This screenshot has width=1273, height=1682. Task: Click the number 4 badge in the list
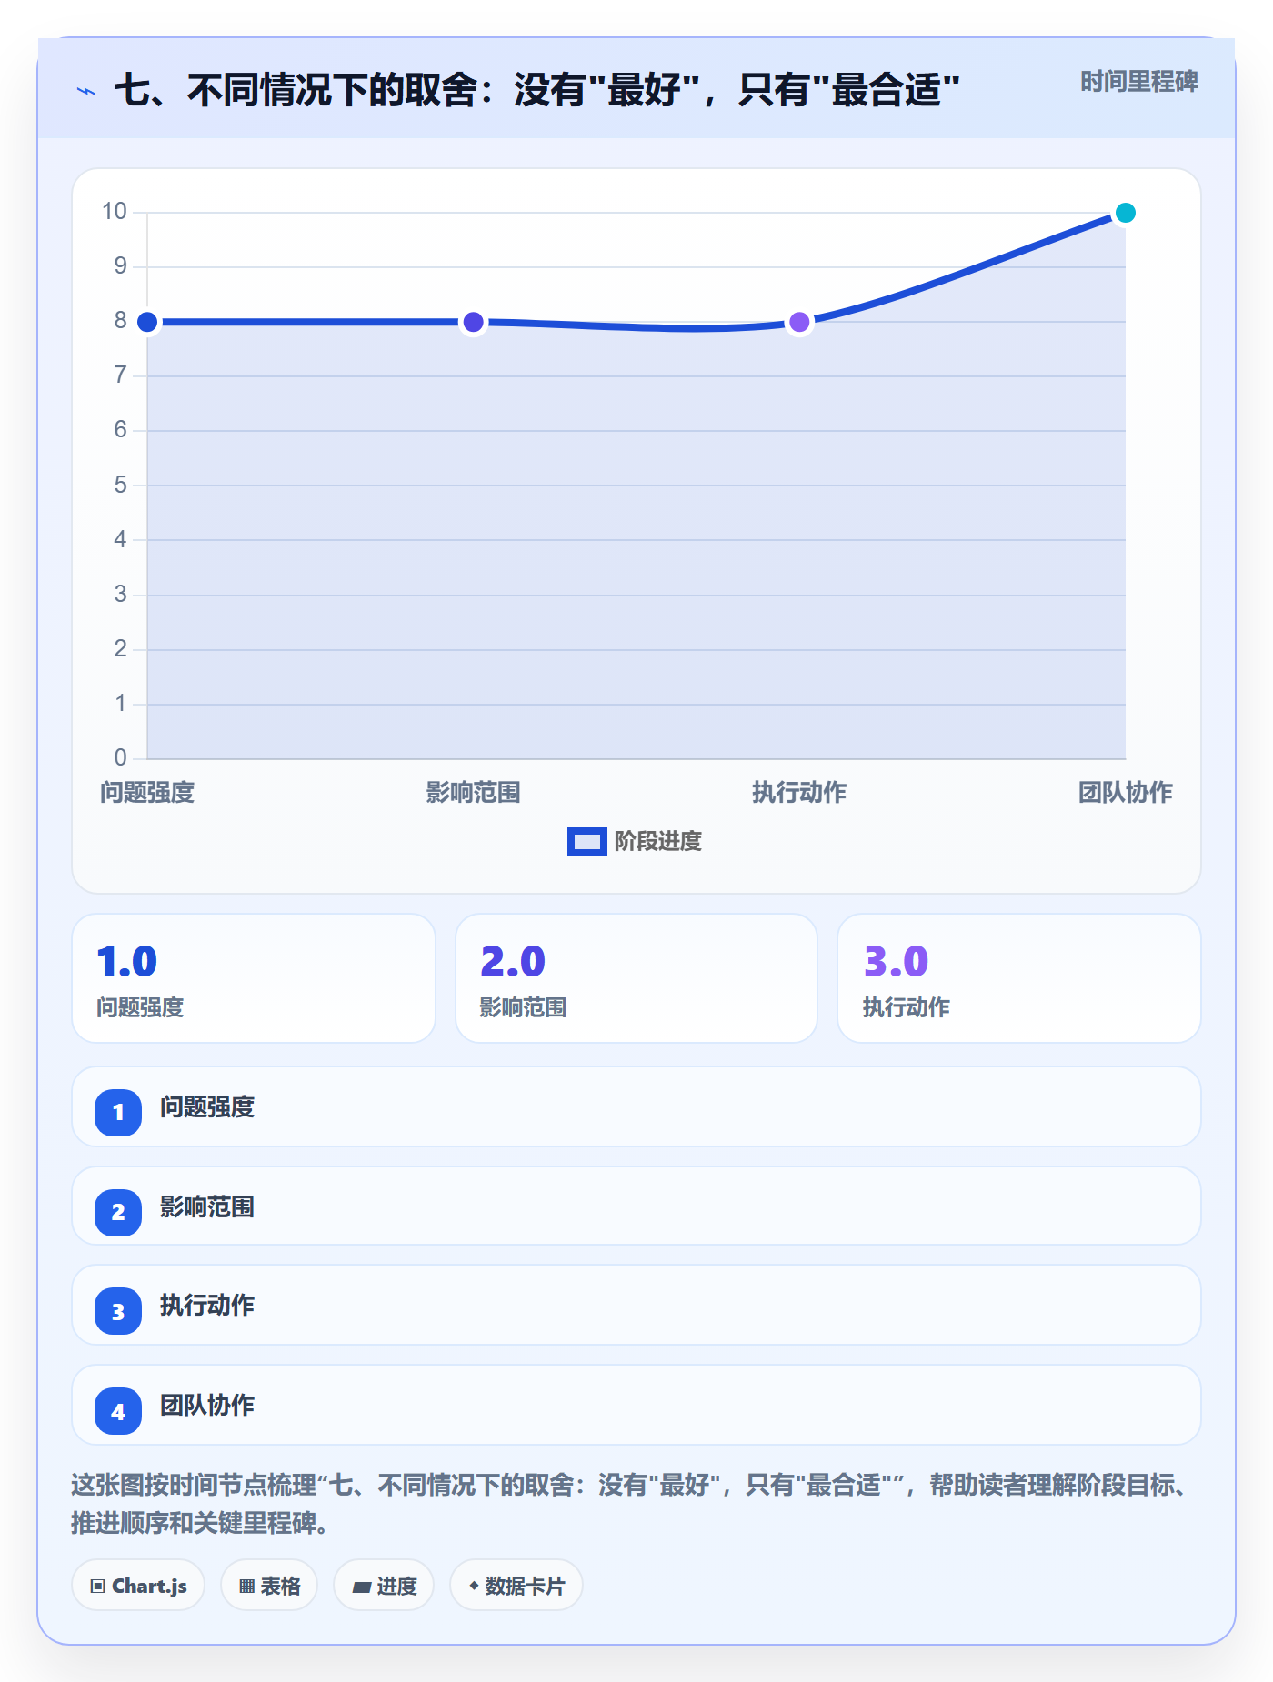click(118, 1411)
